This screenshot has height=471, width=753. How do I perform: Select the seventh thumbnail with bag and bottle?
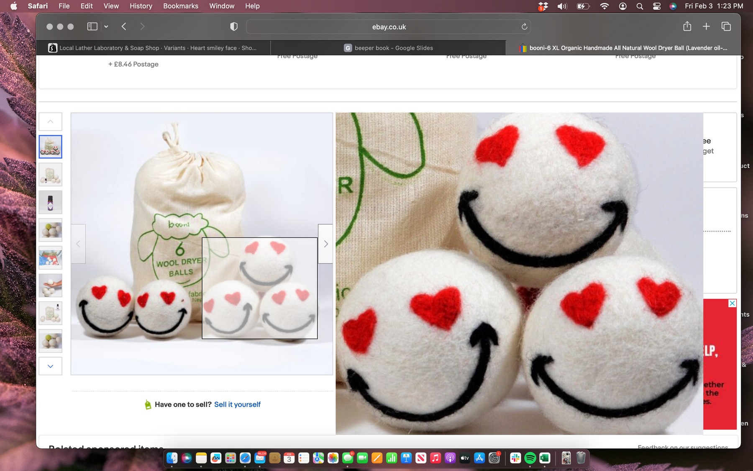(50, 313)
